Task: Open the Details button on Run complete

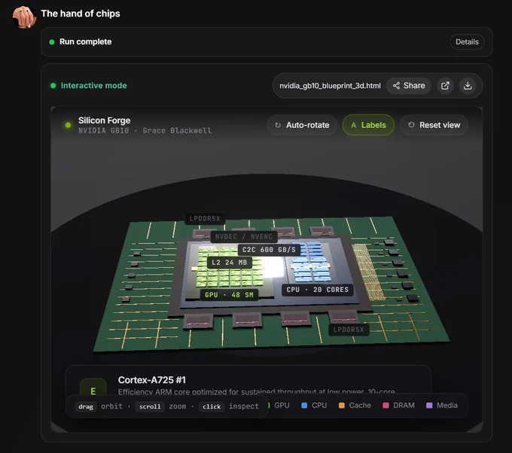Action: pos(467,42)
